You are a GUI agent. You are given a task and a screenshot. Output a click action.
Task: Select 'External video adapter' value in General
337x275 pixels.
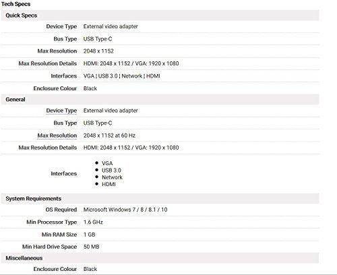[111, 111]
